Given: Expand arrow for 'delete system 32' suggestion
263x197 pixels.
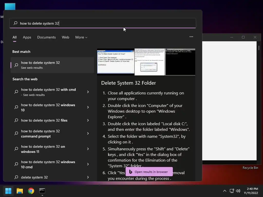Looking at the screenshot, I should coord(88,177).
